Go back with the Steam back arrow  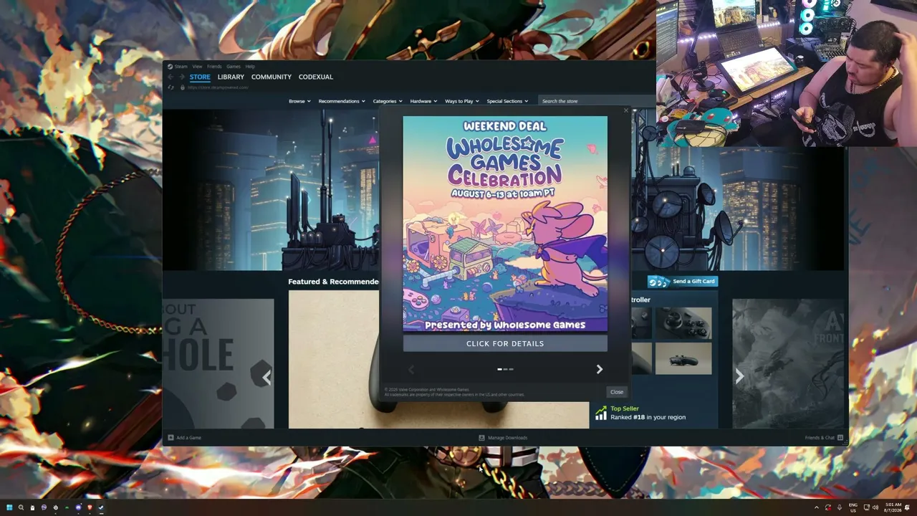click(171, 77)
